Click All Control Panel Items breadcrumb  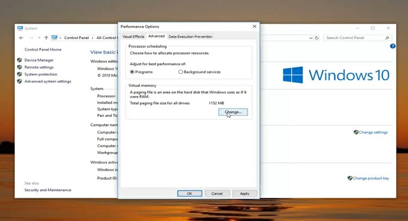tap(107, 37)
